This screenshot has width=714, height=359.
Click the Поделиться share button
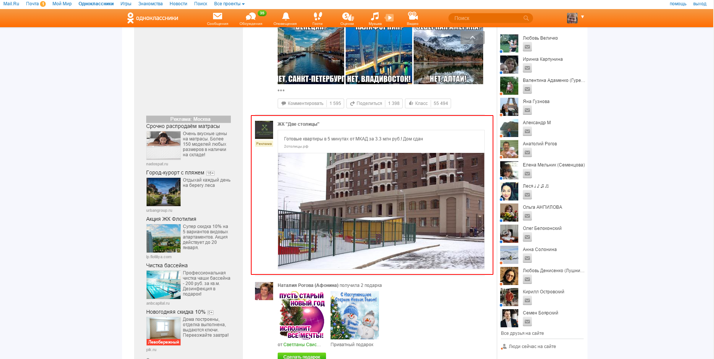point(366,103)
